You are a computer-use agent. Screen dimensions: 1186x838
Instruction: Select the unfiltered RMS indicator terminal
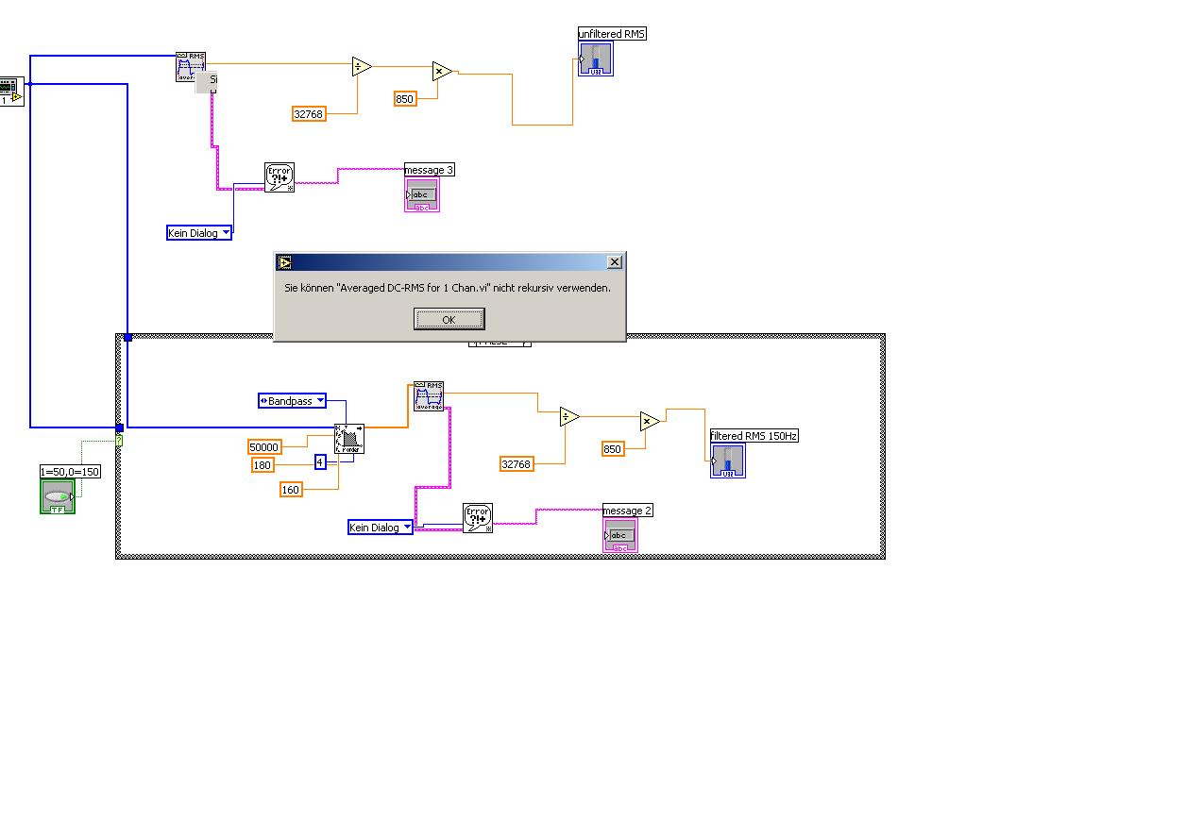(x=596, y=59)
